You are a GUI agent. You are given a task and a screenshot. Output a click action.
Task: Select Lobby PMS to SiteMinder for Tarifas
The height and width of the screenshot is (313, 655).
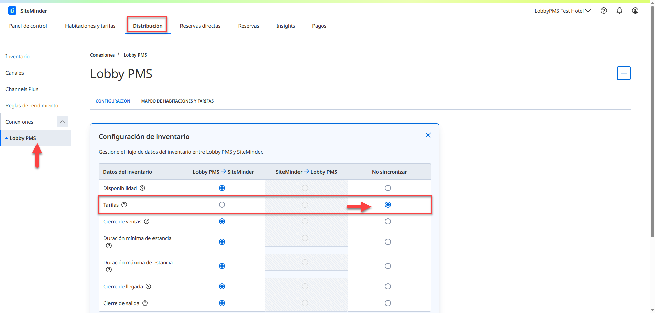click(x=222, y=205)
